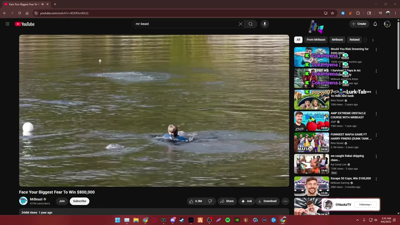Click the Ask button
The height and width of the screenshot is (225, 400).
(x=247, y=201)
